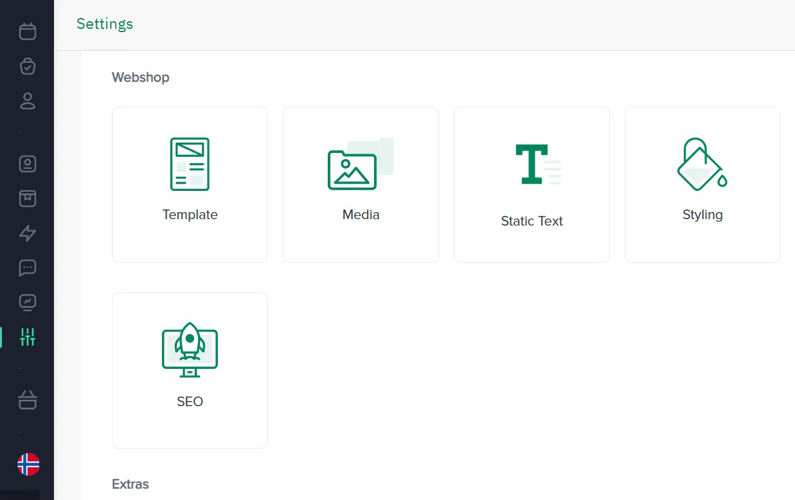Click the analytics chart monitor sidebar icon
Viewport: 795px width, 500px height.
(x=28, y=302)
